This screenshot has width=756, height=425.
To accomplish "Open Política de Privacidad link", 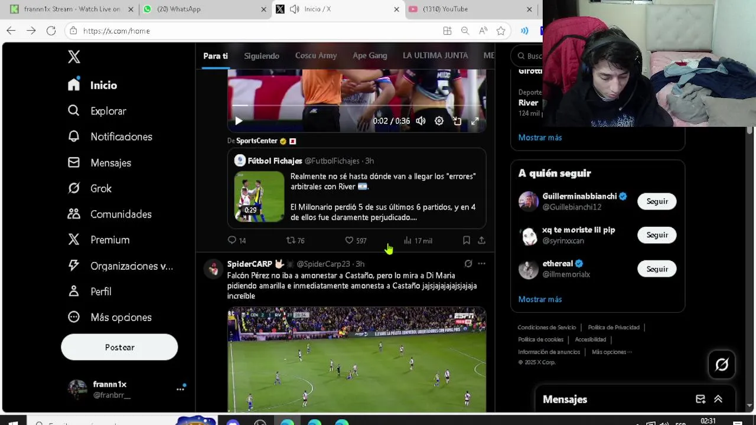I will pyautogui.click(x=614, y=328).
